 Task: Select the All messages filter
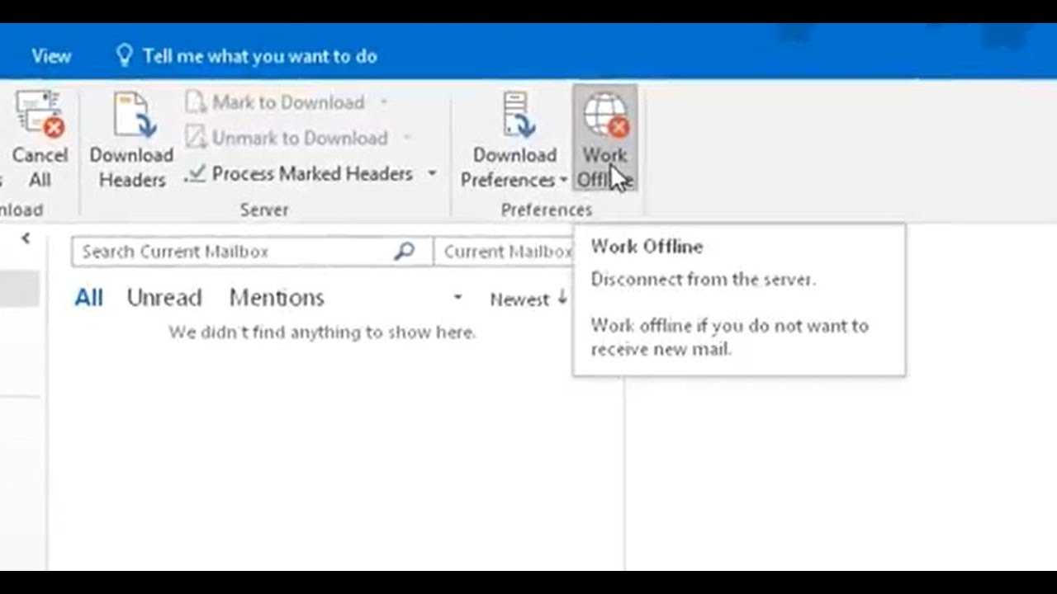[x=88, y=298]
